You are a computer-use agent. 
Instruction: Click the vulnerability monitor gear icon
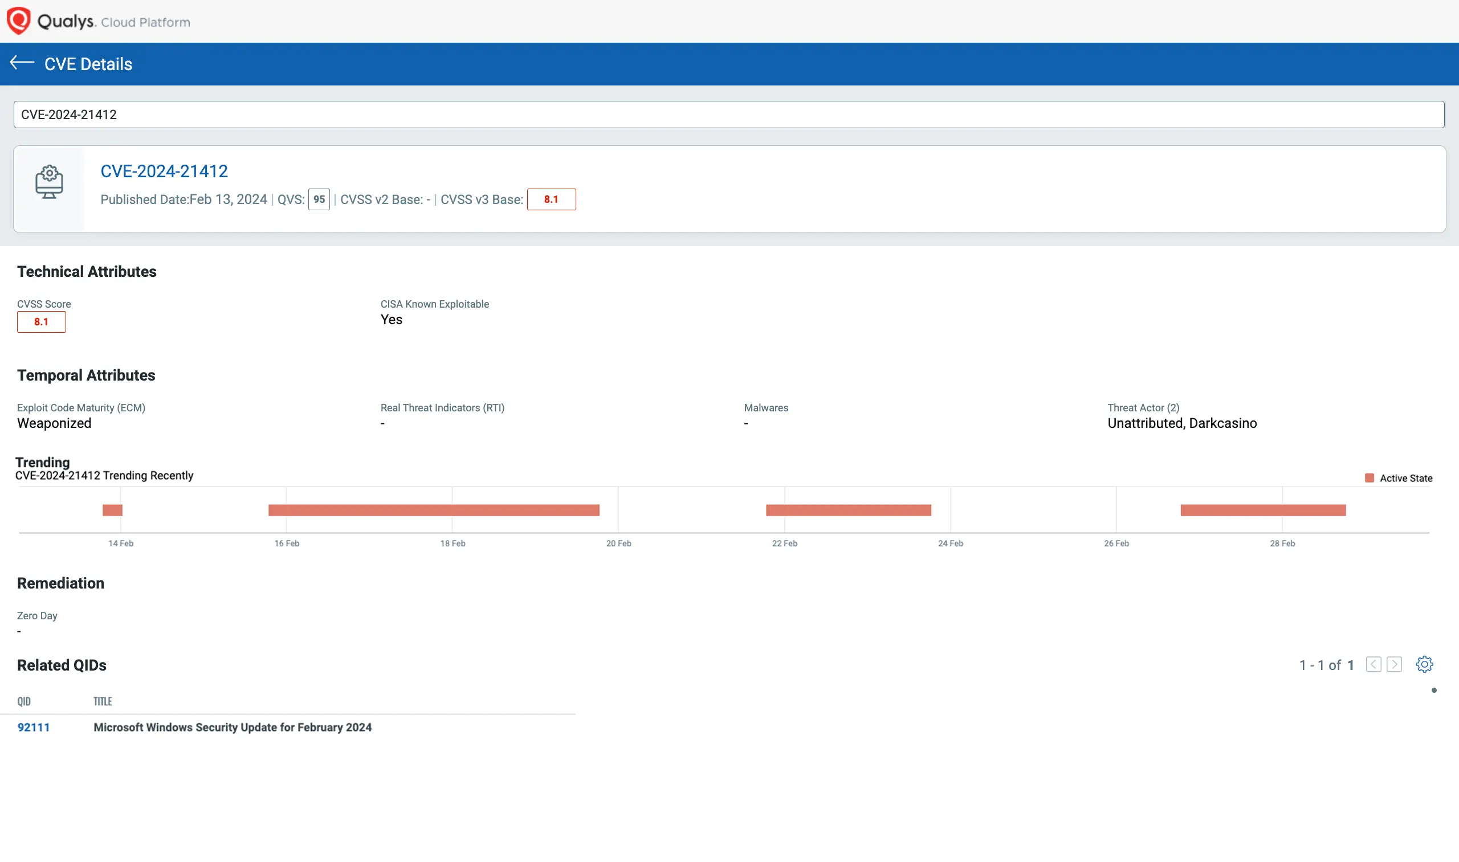click(50, 182)
